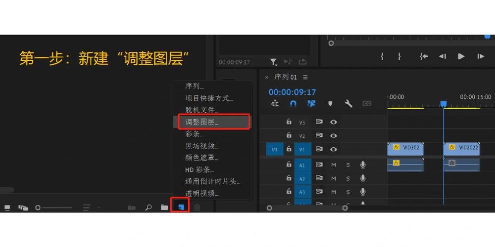Choose 彩条... from the menu
The width and height of the screenshot is (495, 247).
tap(194, 134)
